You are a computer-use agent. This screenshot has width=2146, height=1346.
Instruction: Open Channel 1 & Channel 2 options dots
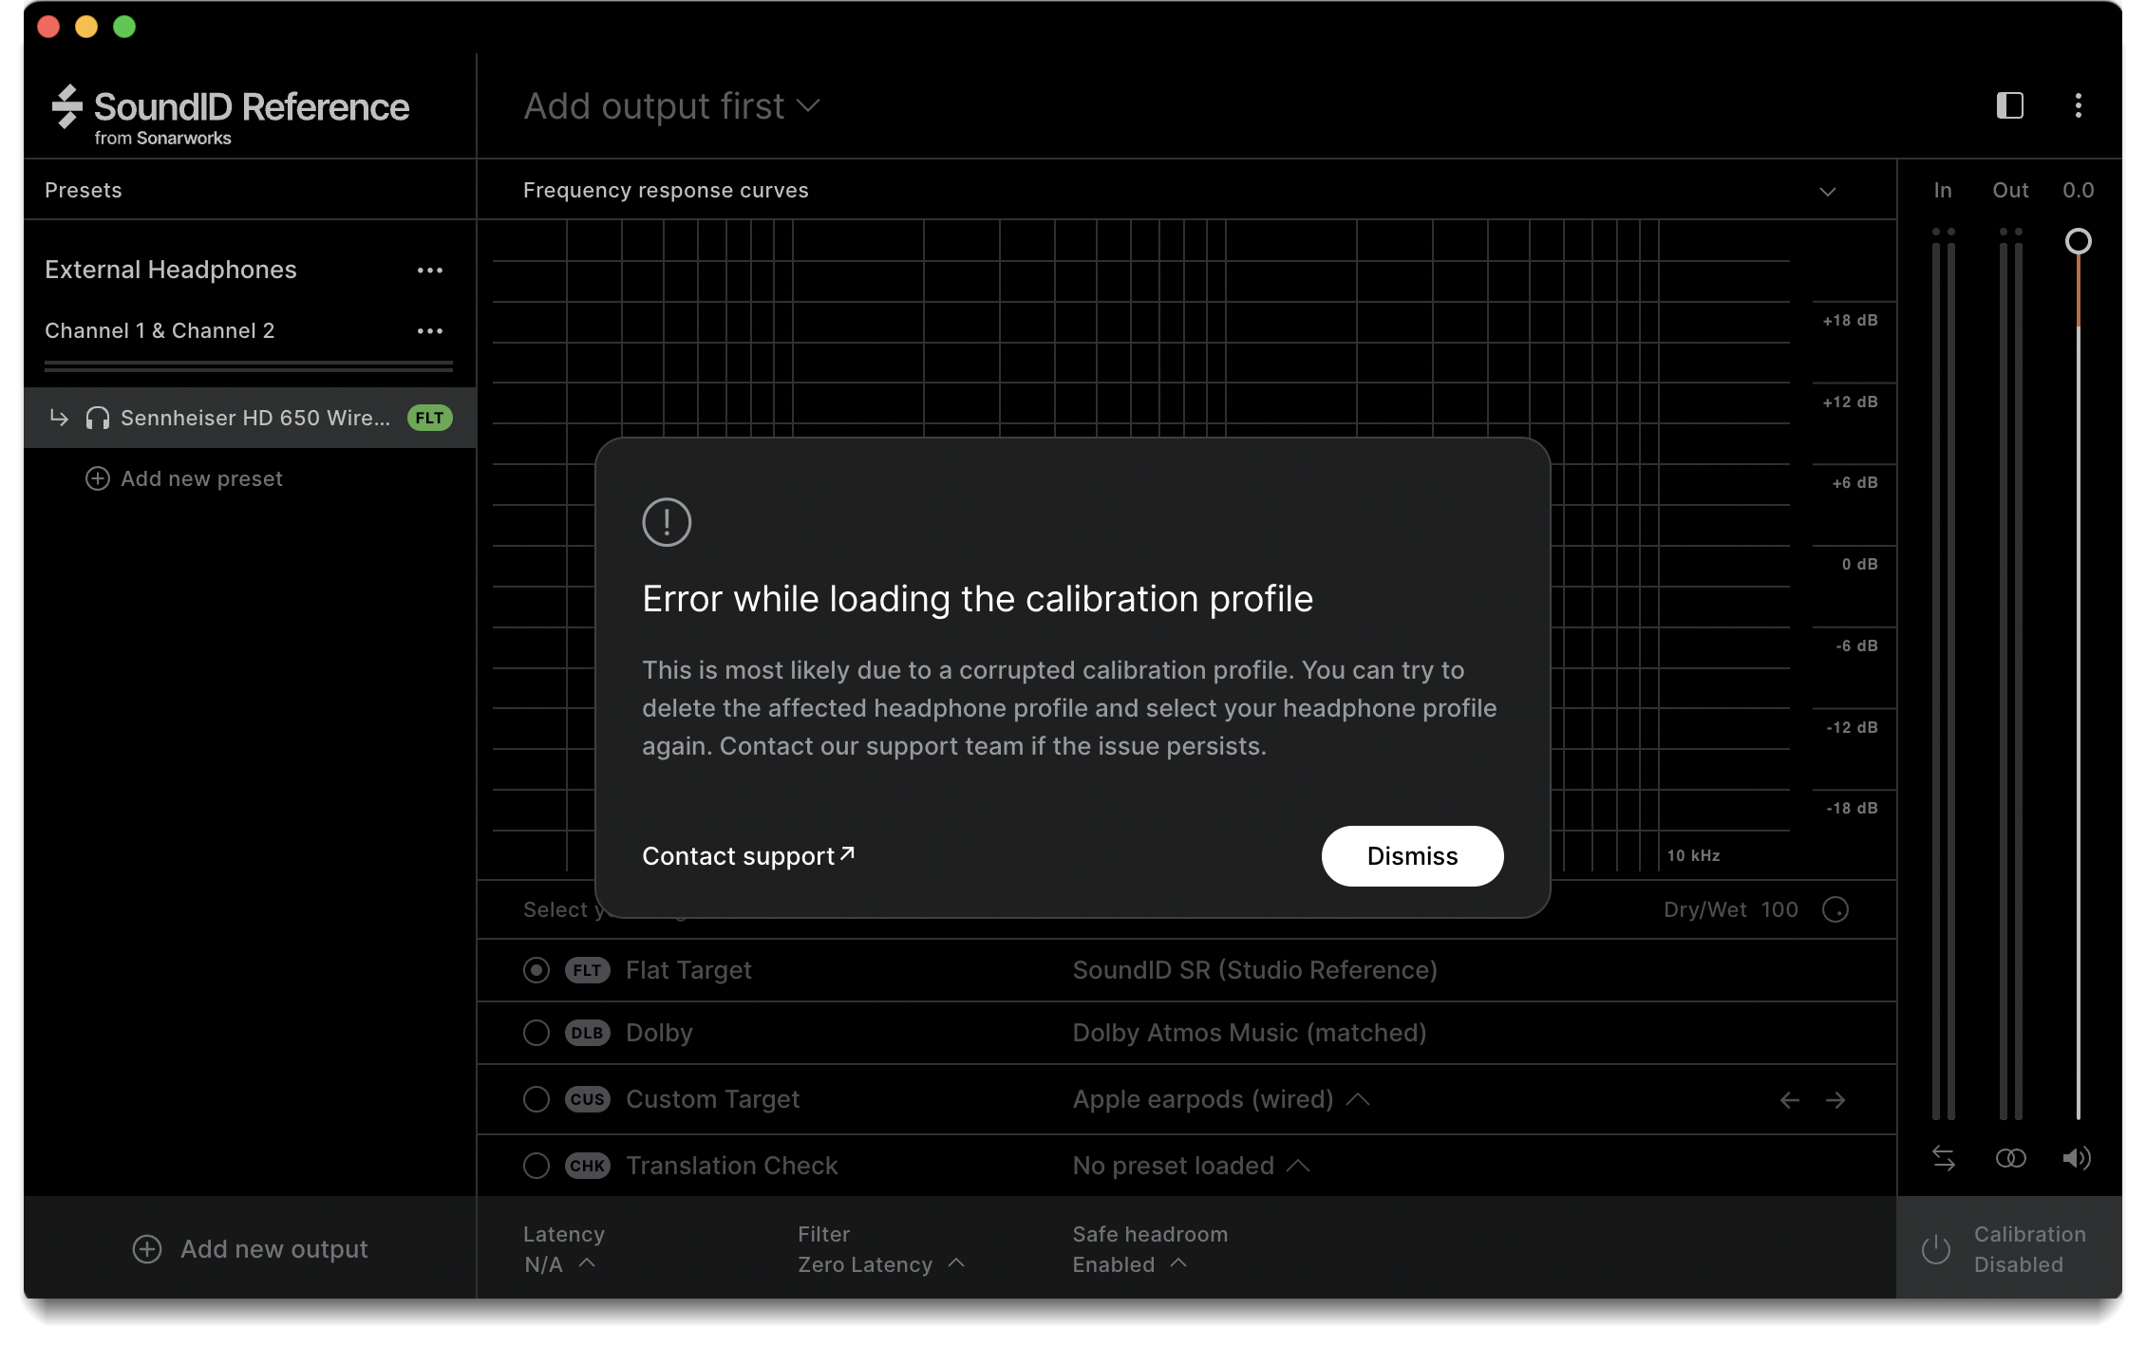(x=430, y=331)
